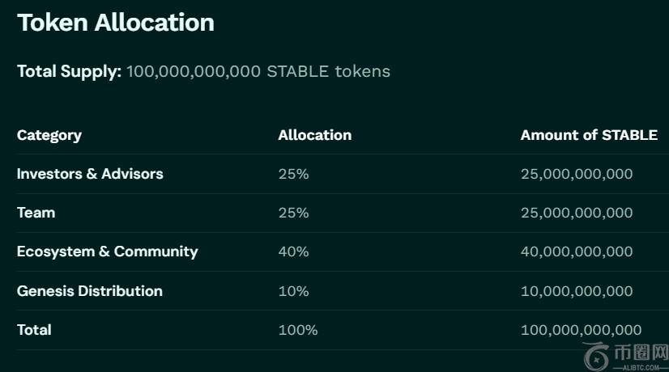Viewport: 669px width, 372px height.
Task: Click the 10% allocation value
Action: click(293, 290)
